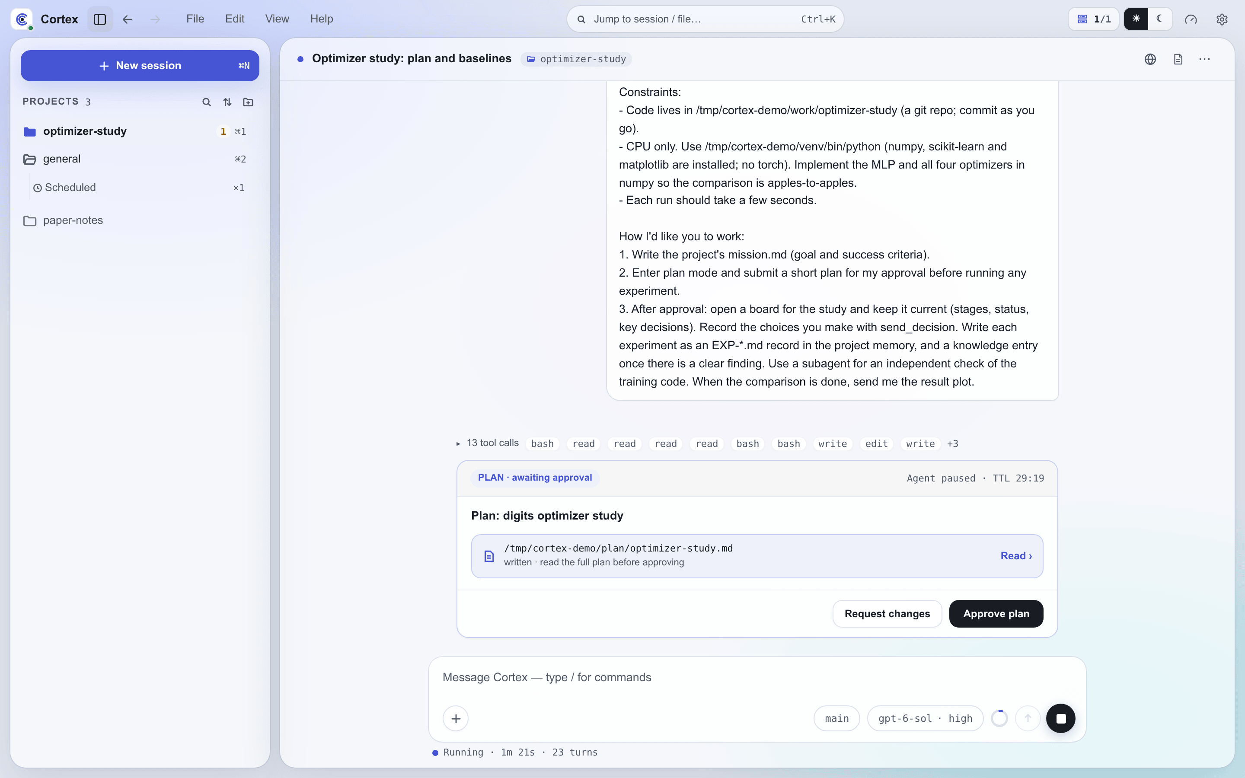Viewport: 1245px width, 778px height.
Task: Search projects with magnifier icon
Action: (206, 102)
